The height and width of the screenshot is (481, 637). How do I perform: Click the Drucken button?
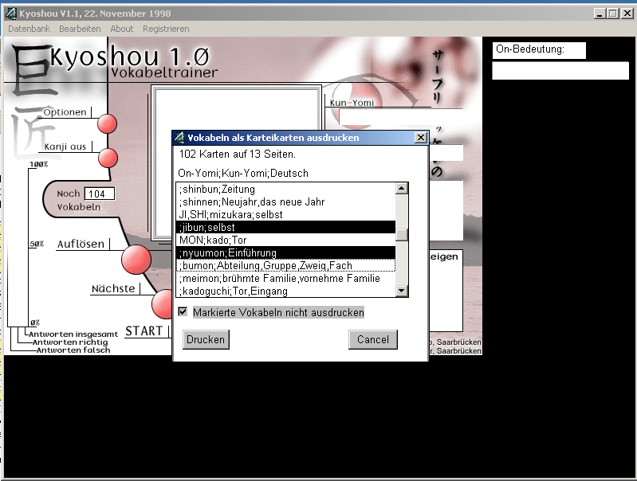[x=206, y=339]
